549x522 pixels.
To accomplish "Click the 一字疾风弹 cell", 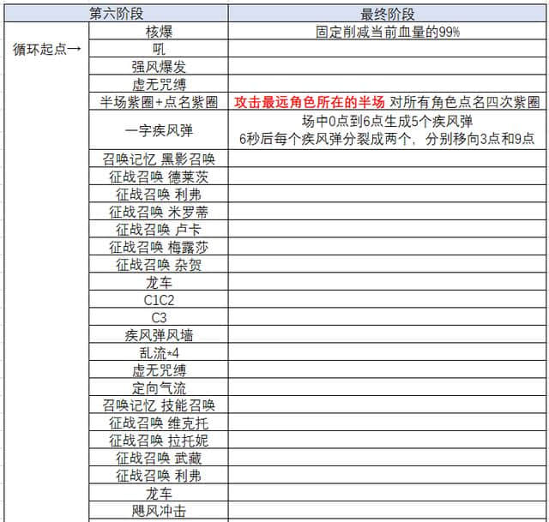I will [x=159, y=129].
